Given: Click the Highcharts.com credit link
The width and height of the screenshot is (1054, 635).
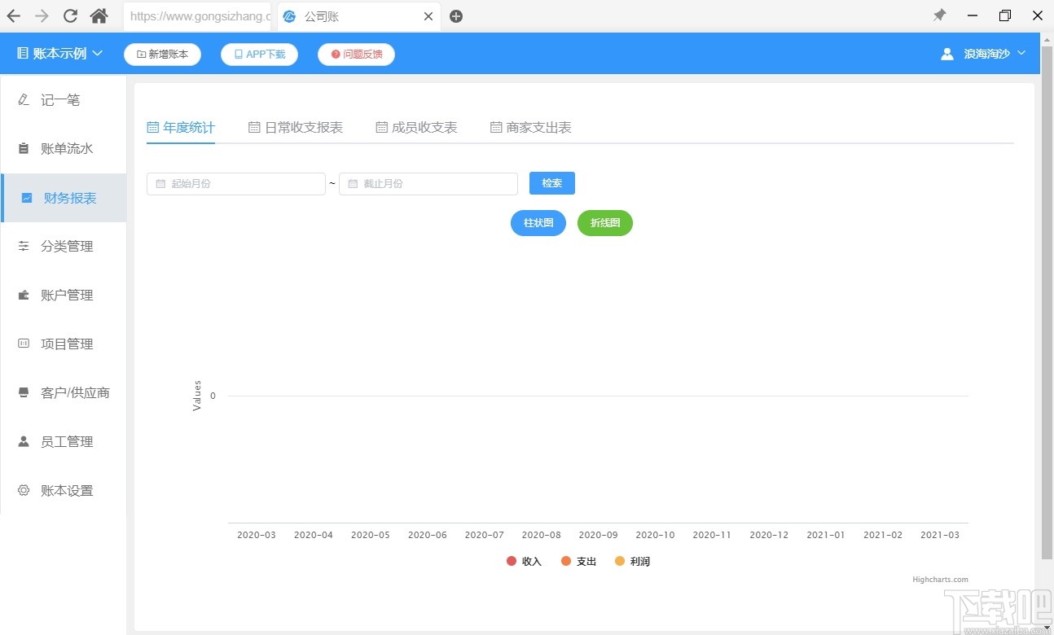Looking at the screenshot, I should [940, 579].
